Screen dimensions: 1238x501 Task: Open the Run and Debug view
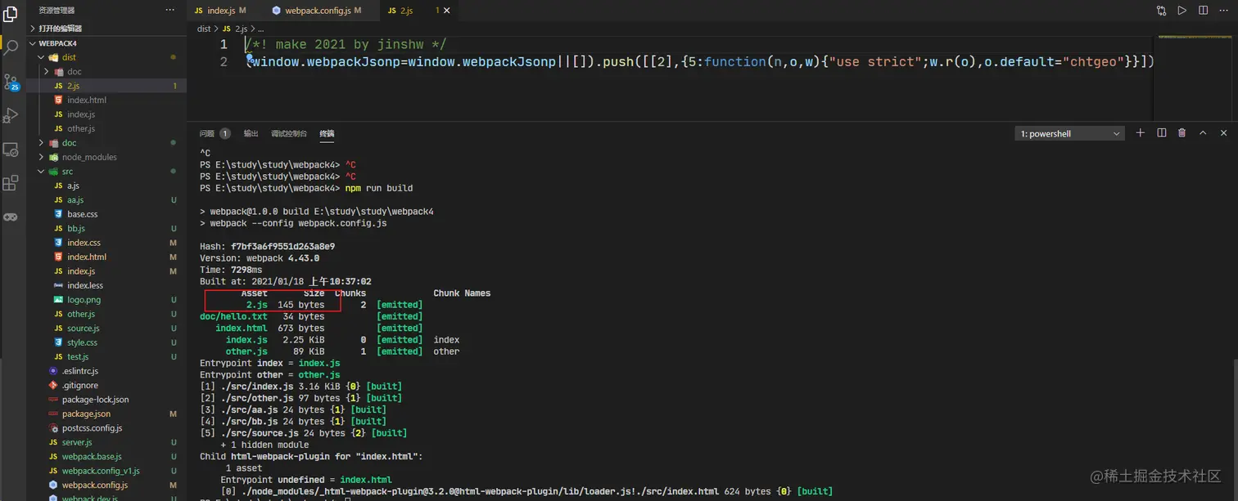[11, 115]
